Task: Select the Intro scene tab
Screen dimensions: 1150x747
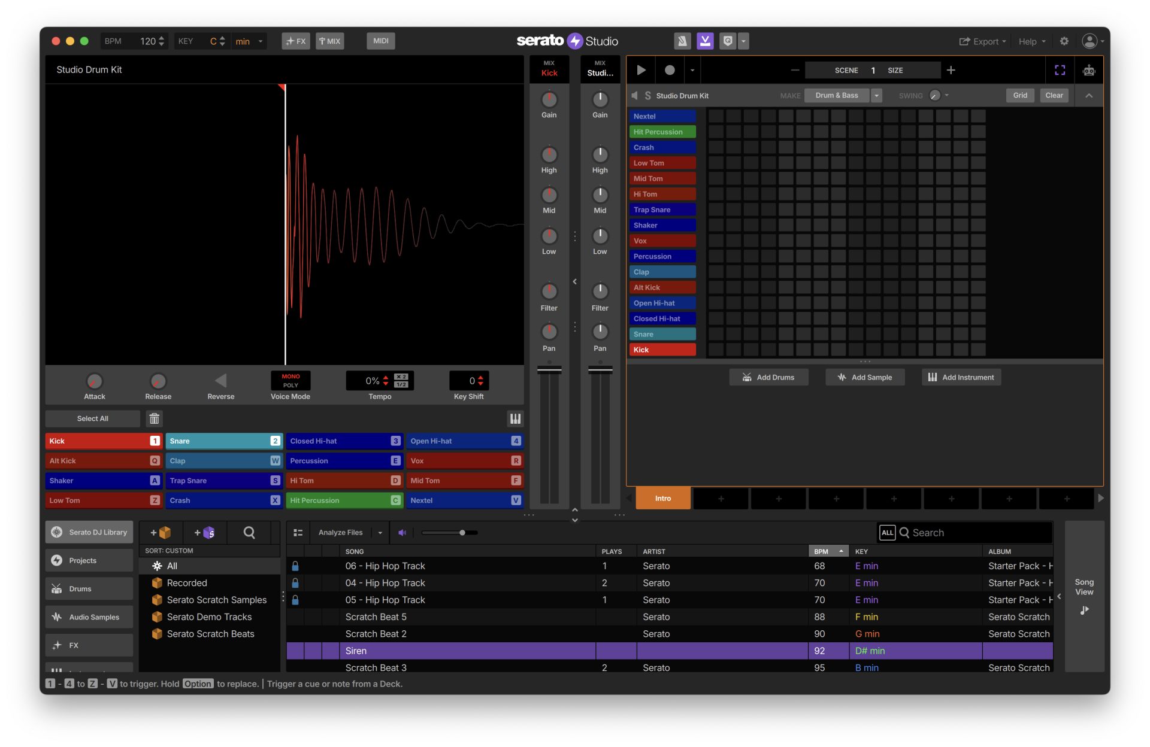Action: coord(662,499)
